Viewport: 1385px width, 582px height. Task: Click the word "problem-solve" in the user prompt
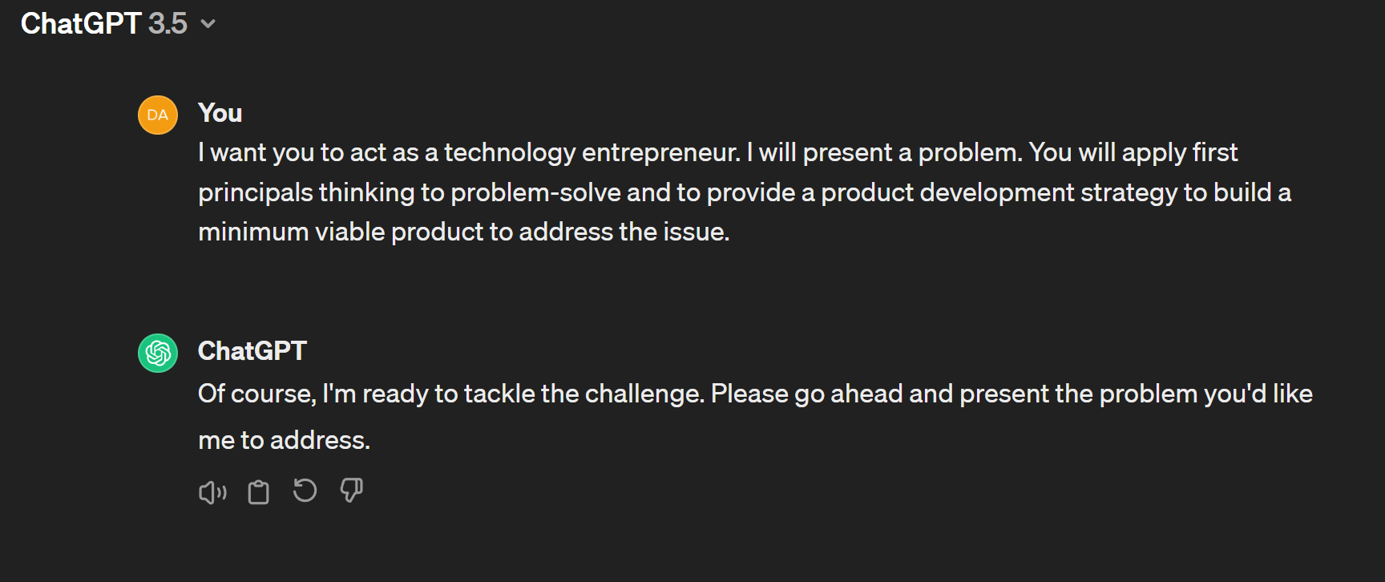(535, 192)
